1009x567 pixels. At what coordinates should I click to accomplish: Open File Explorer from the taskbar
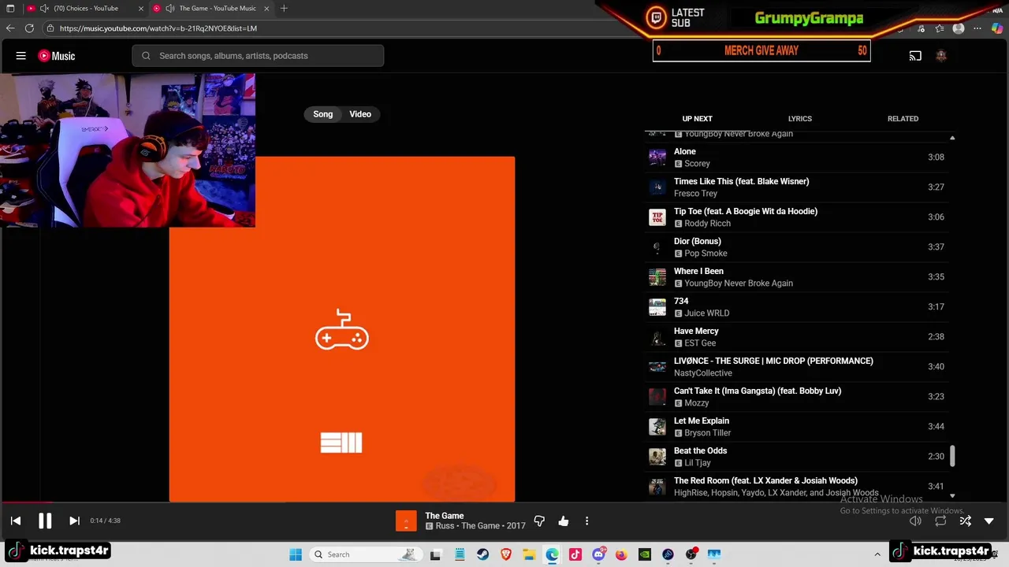tap(529, 554)
